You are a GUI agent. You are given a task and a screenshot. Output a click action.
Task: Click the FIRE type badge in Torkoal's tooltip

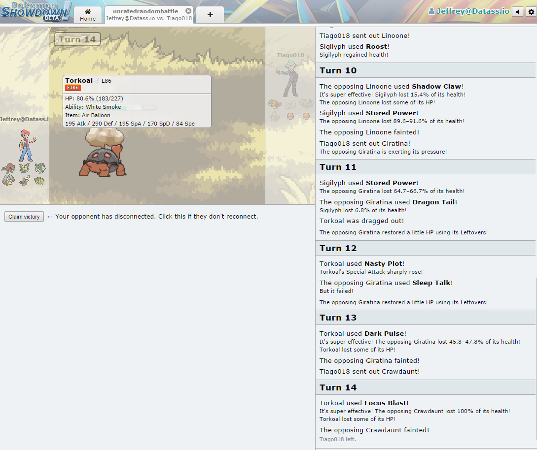coord(73,88)
